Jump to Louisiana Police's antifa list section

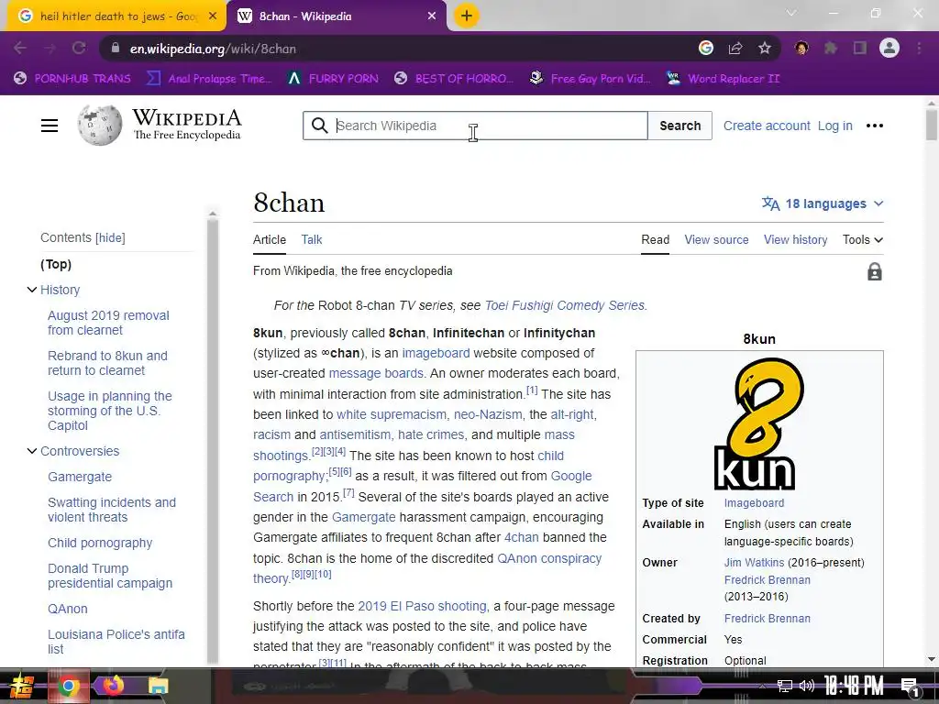pos(116,642)
